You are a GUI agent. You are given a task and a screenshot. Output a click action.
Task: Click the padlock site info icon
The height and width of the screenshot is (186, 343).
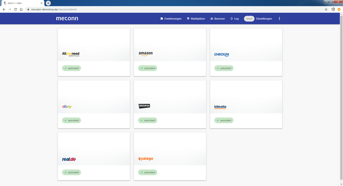point(28,9)
